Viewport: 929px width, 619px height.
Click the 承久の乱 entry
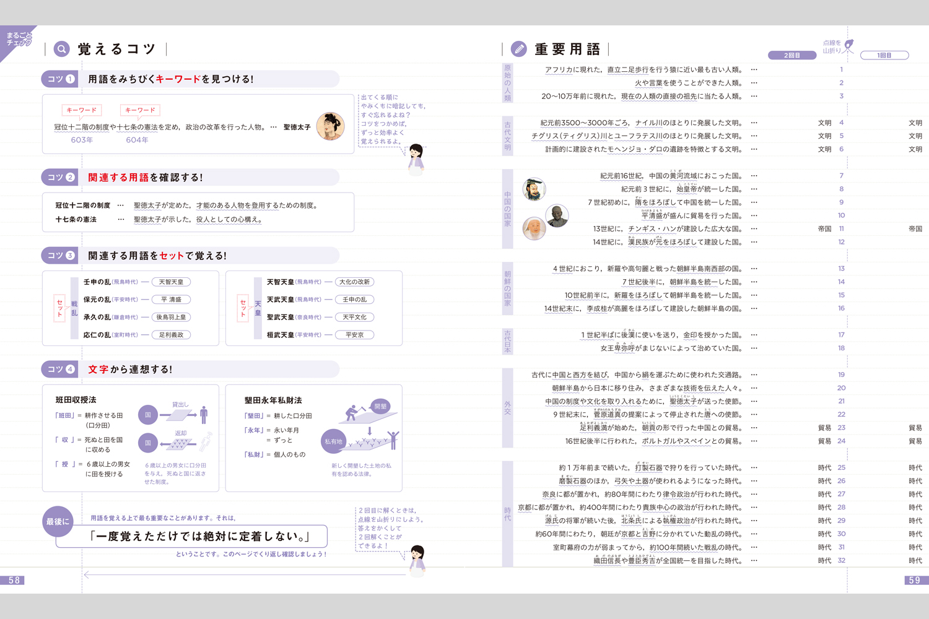point(97,317)
